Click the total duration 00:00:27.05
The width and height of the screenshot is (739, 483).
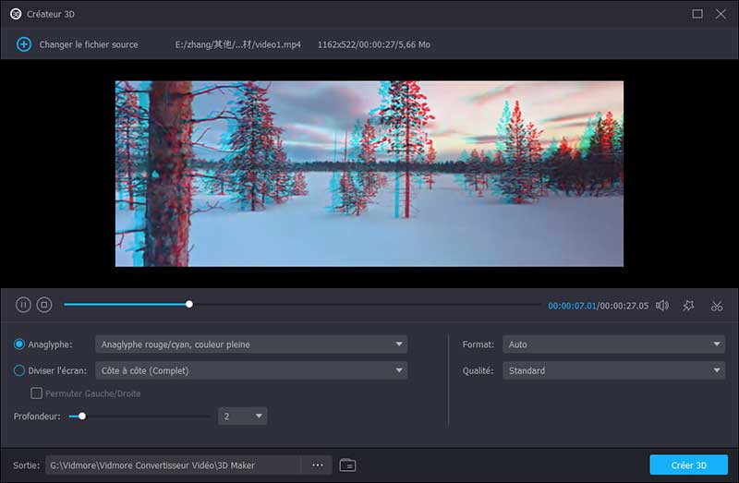click(624, 306)
